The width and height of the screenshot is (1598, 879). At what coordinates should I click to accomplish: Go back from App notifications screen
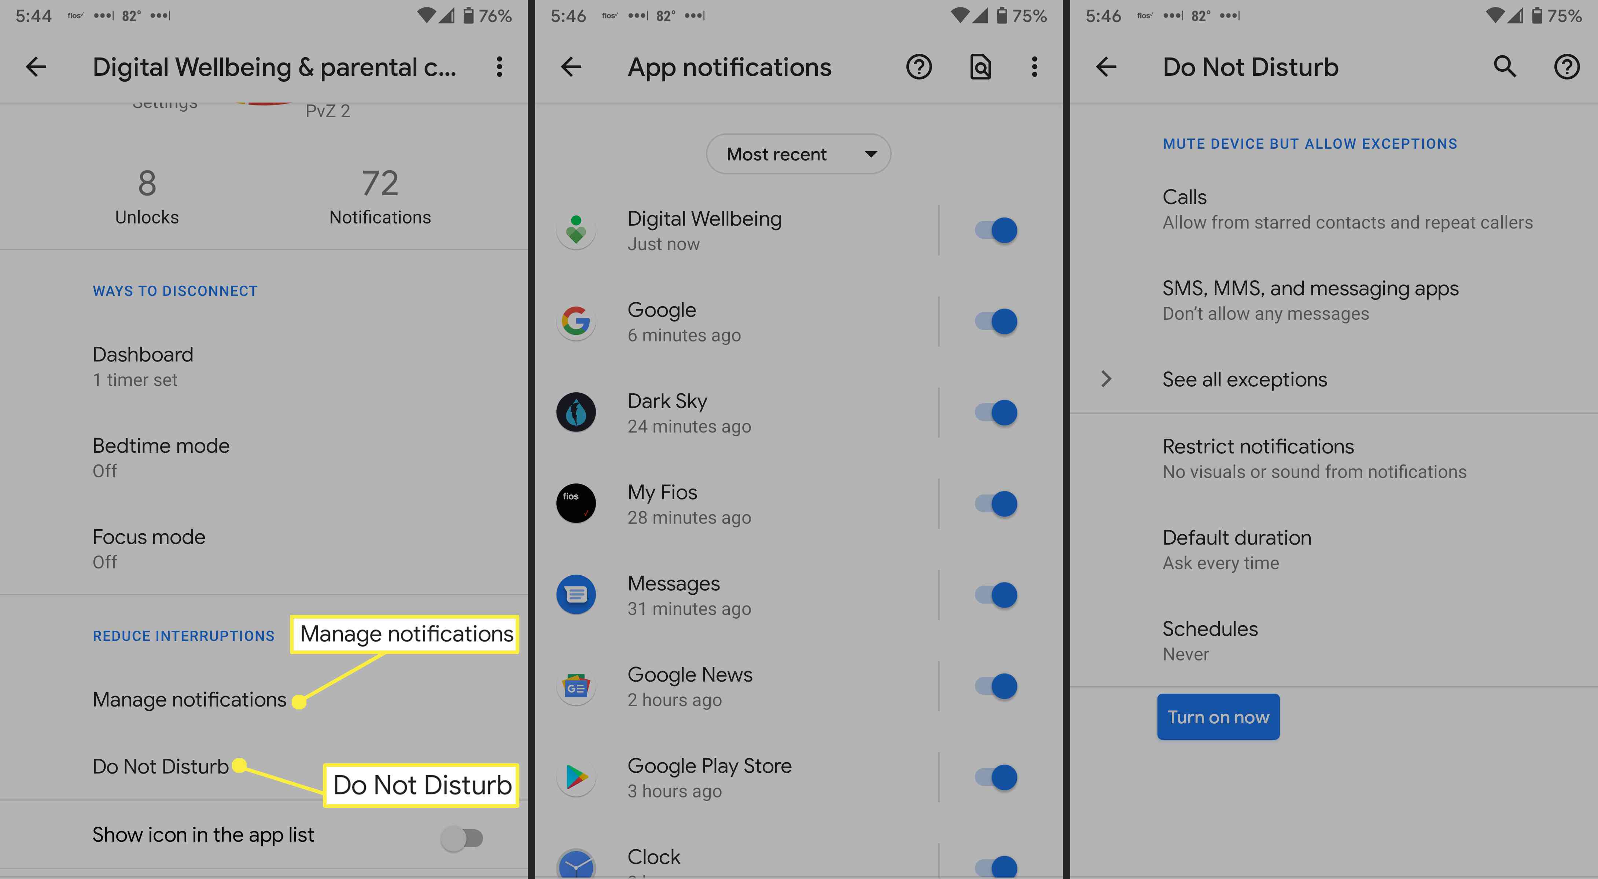click(571, 67)
